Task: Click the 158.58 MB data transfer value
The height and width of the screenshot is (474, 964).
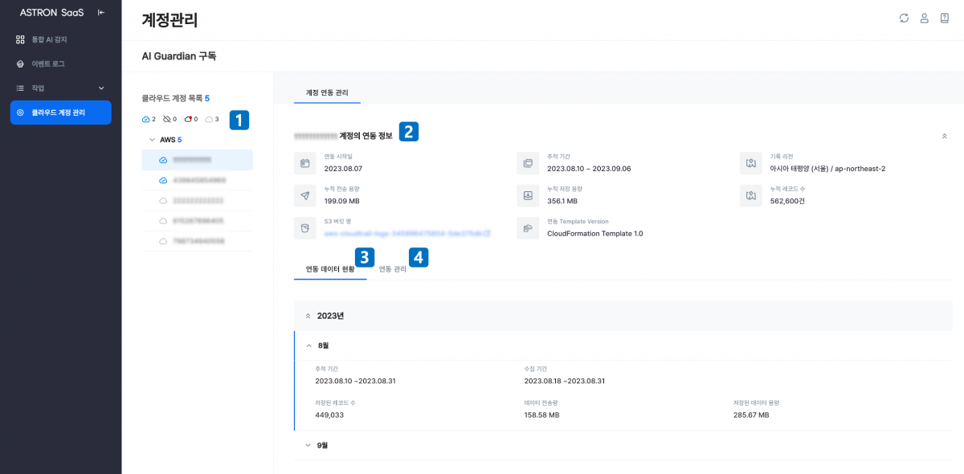Action: (541, 415)
